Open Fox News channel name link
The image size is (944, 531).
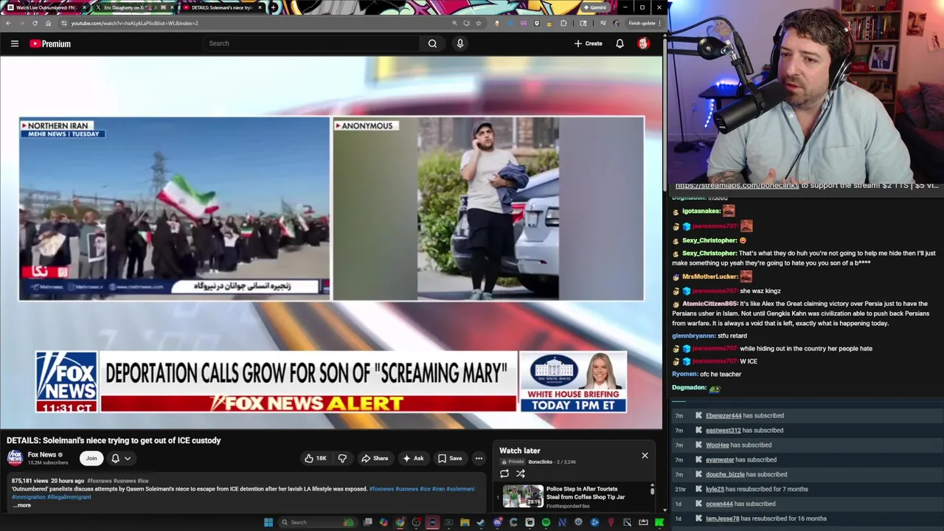(x=42, y=455)
